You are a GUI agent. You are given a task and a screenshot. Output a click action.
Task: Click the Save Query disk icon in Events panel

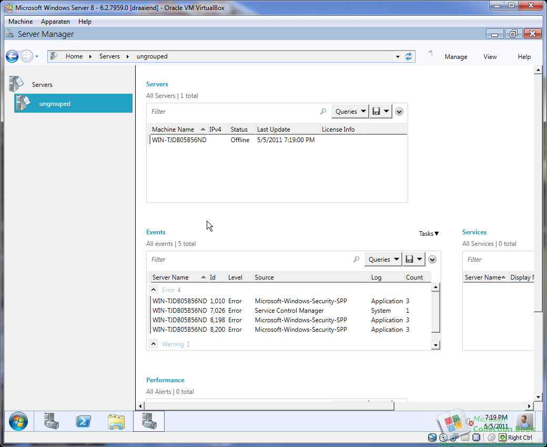tap(410, 259)
